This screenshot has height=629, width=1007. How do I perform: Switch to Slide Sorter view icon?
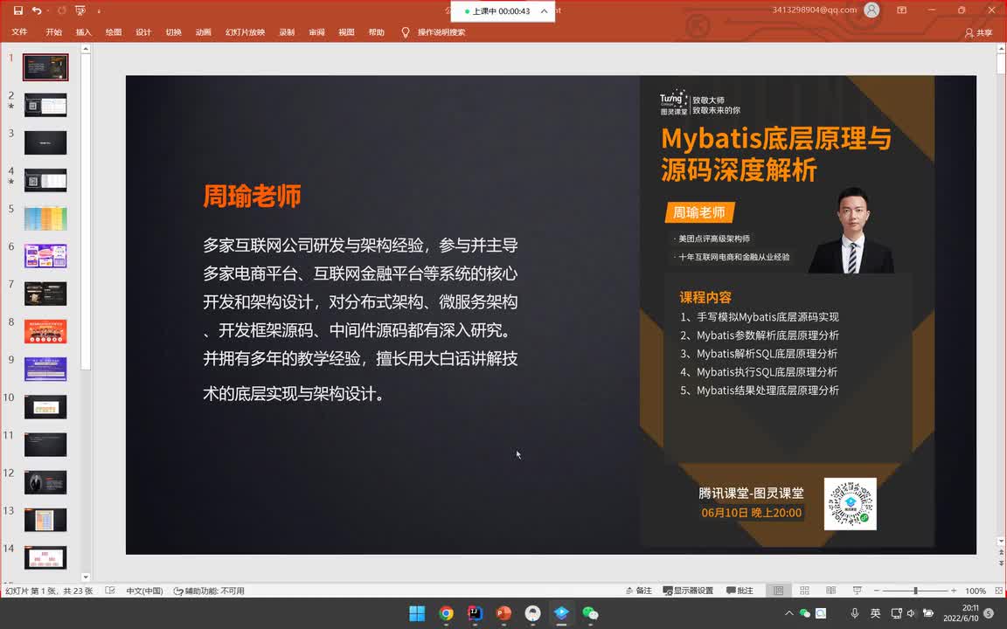(805, 591)
